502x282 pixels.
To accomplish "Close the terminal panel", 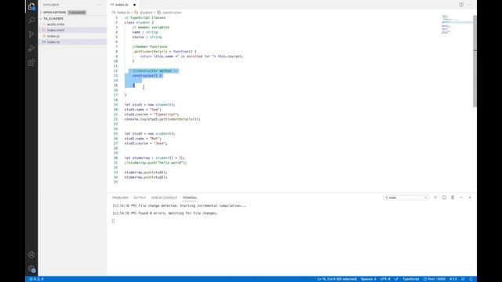I will tap(470, 197).
